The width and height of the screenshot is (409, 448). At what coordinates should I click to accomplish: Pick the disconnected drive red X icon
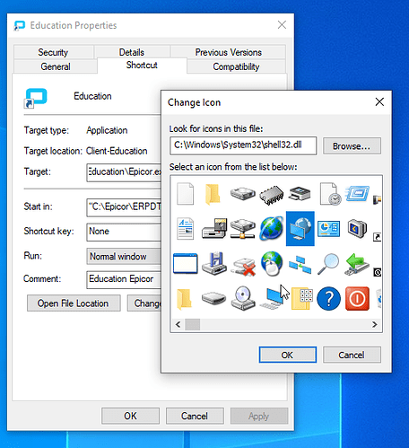coord(243,267)
